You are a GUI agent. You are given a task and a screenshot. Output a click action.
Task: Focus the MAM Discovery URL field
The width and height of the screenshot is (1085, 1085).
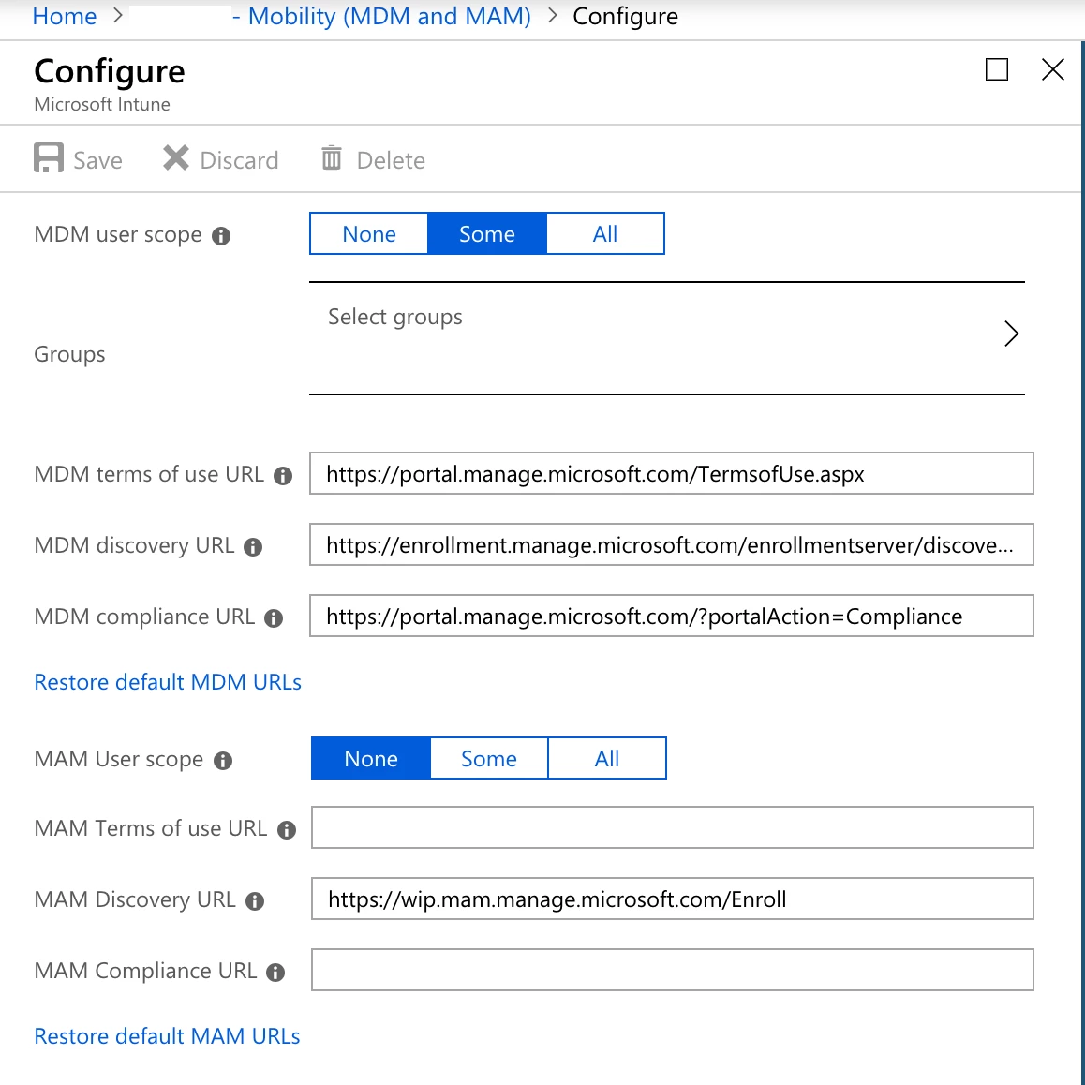(x=673, y=899)
